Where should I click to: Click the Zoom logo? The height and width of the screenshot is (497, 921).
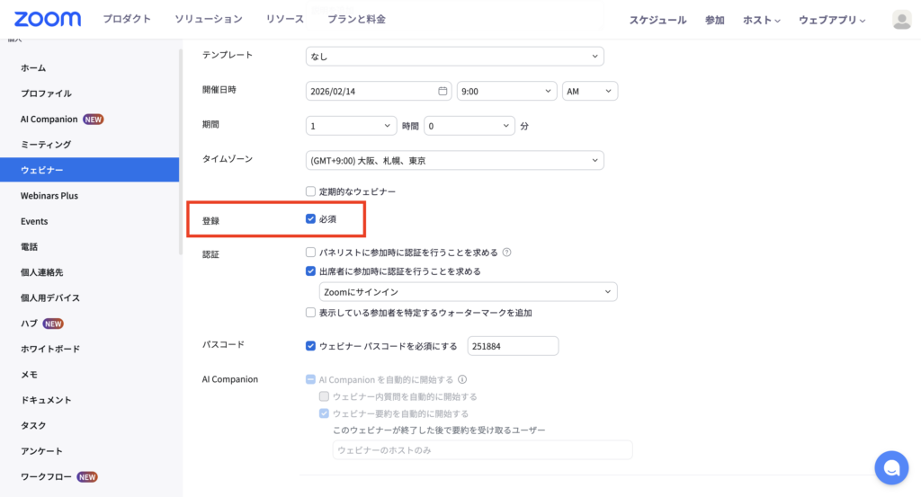tap(48, 19)
